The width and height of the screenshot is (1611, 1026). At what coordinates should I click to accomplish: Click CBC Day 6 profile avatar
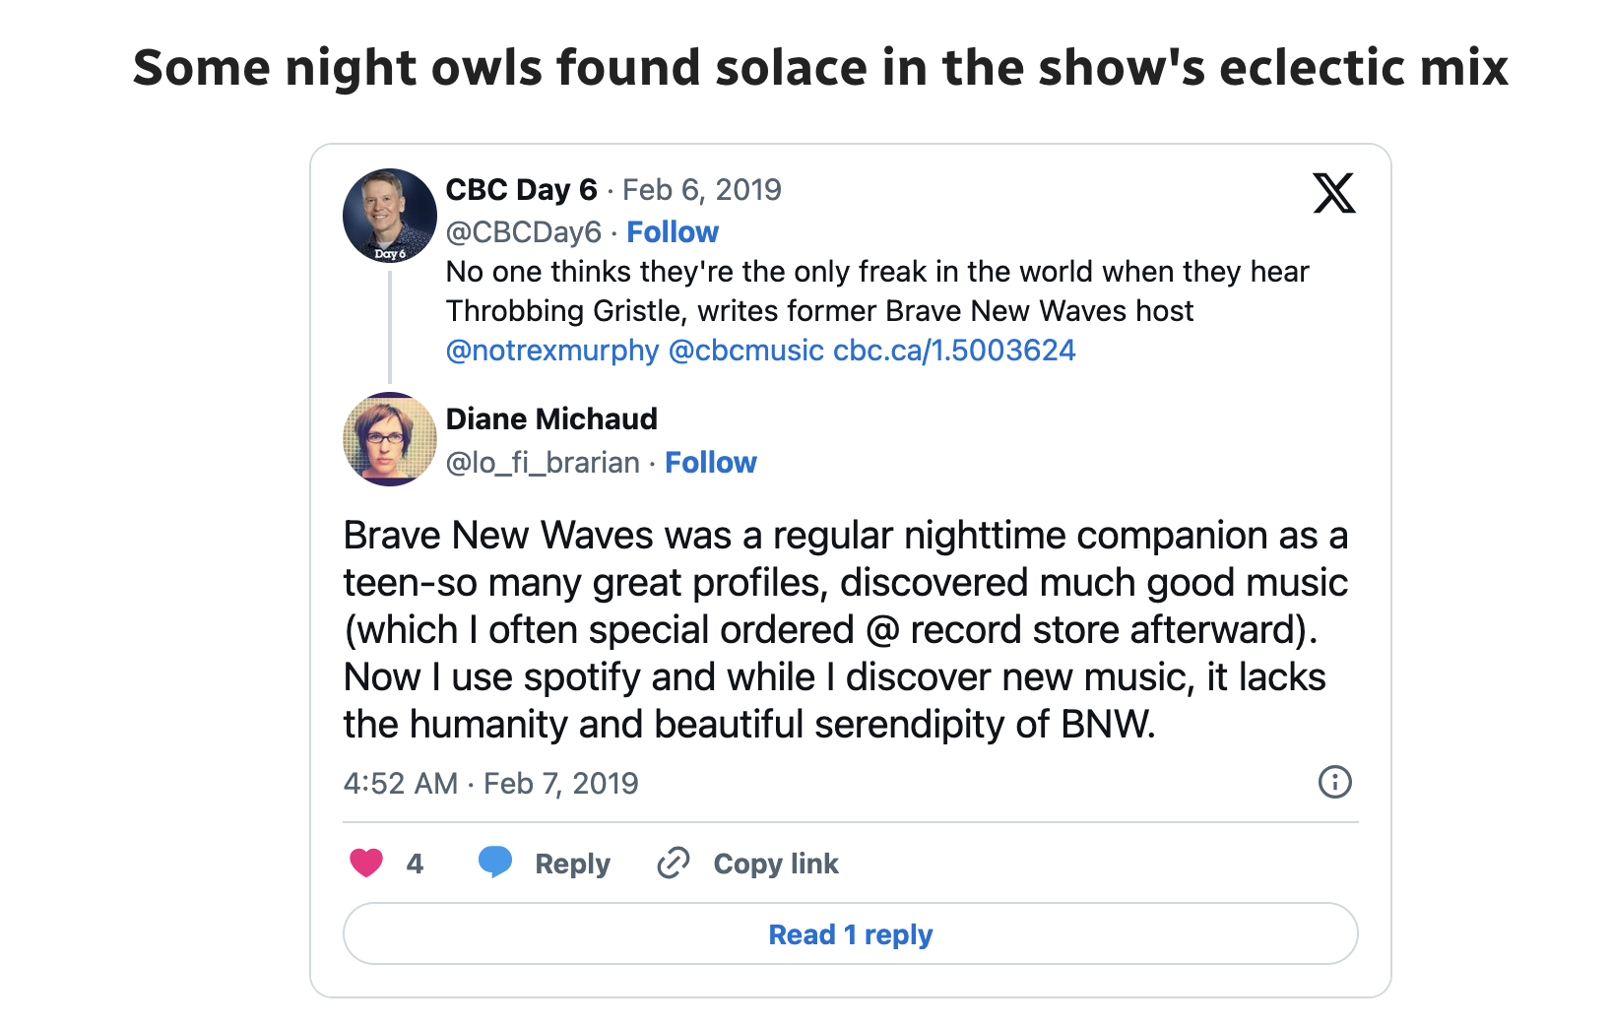click(x=390, y=216)
